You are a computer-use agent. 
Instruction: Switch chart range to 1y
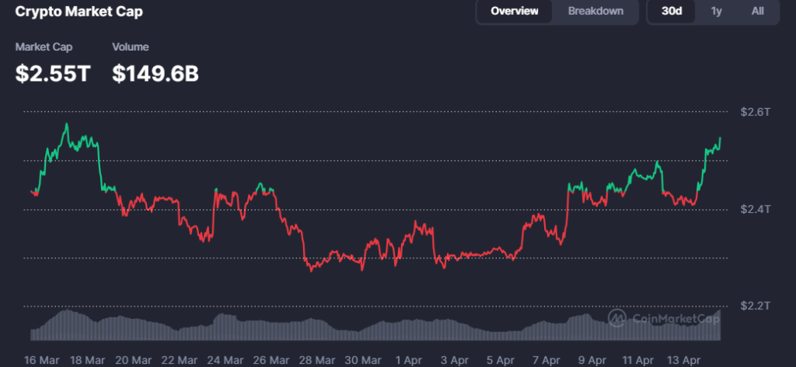716,11
